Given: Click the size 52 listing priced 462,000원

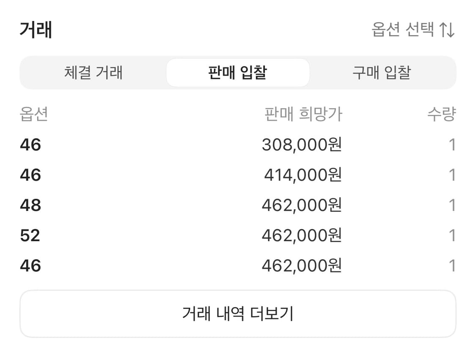Looking at the screenshot, I should pos(238,235).
